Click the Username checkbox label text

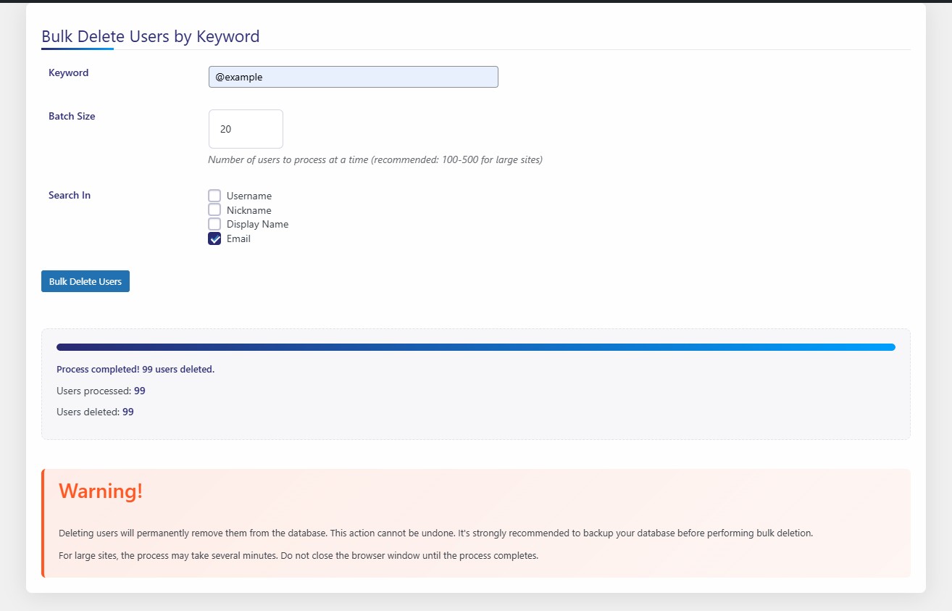249,196
